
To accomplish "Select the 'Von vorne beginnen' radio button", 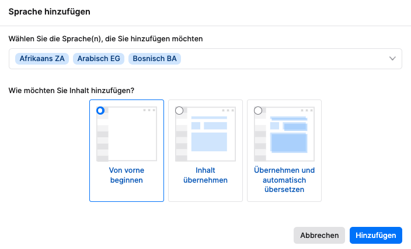I will 100,111.
